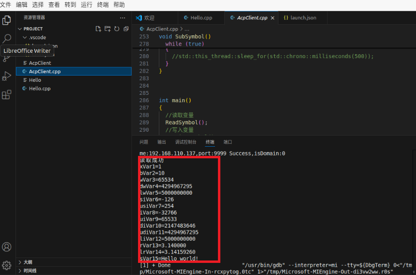Open Hello binary file in explorer
The height and width of the screenshot is (275, 416).
pyautogui.click(x=74, y=80)
